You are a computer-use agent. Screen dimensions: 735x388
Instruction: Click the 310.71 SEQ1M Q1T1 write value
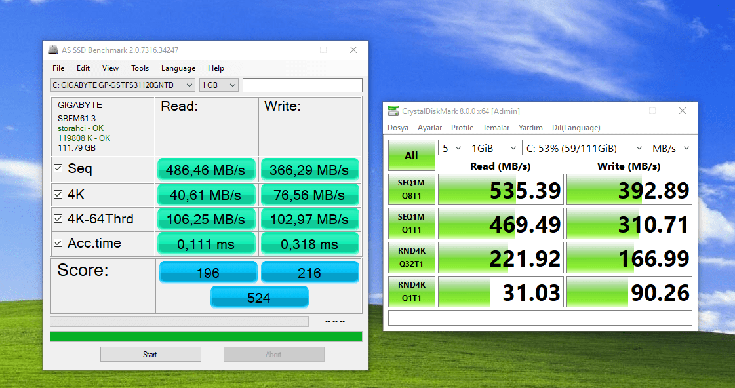pyautogui.click(x=629, y=223)
